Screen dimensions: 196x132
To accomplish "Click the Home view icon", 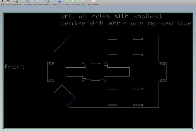I will coord(8,2).
